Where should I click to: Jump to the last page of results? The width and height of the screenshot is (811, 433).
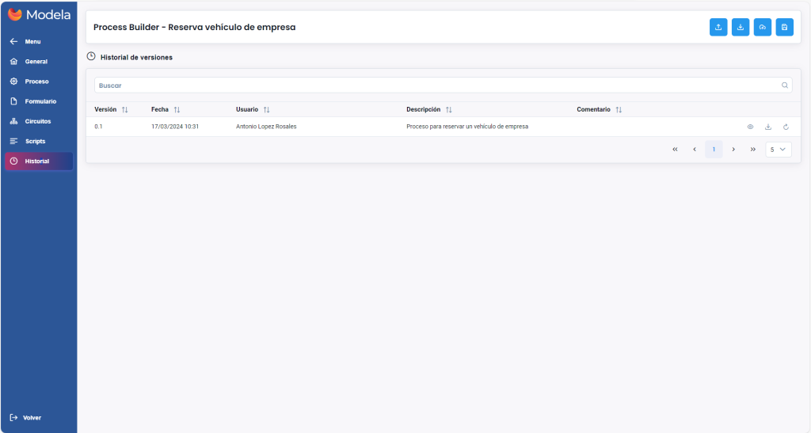click(x=752, y=149)
